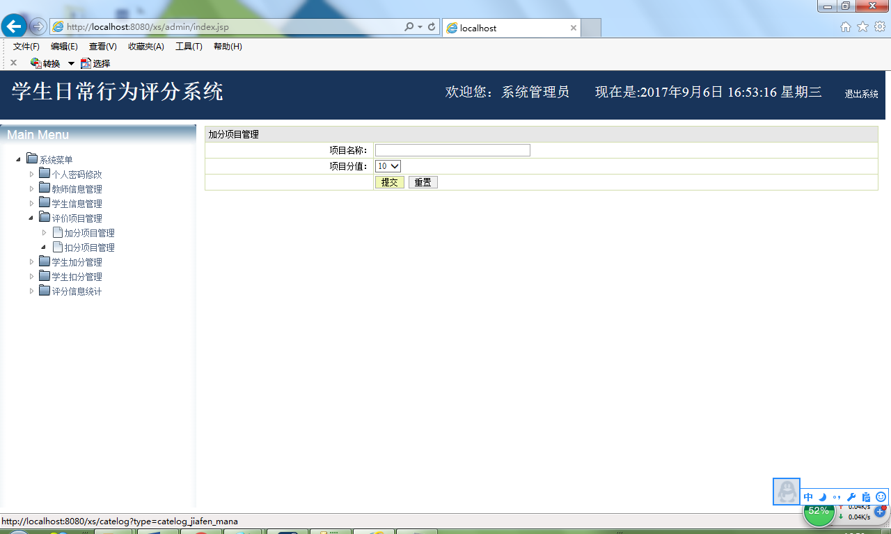Collapse the 扣分项目管理 node arrow
The height and width of the screenshot is (534, 891).
[x=44, y=247]
